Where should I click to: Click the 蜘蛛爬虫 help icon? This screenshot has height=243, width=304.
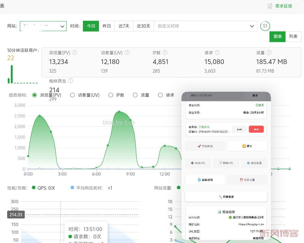pos(70,81)
